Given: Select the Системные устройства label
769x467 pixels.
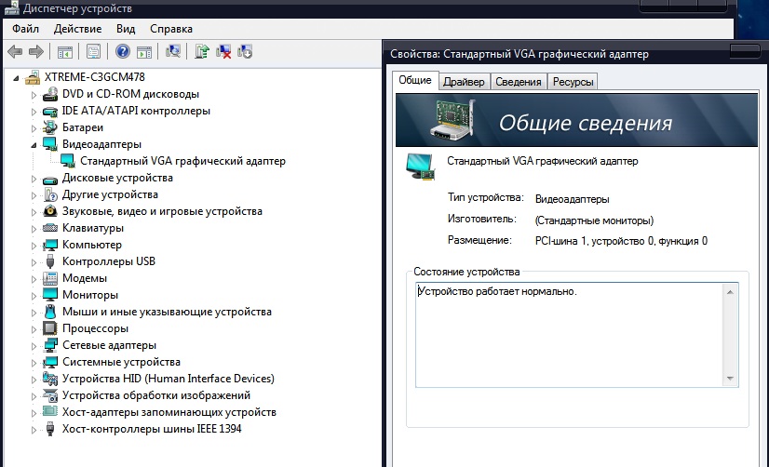Looking at the screenshot, I should (121, 362).
